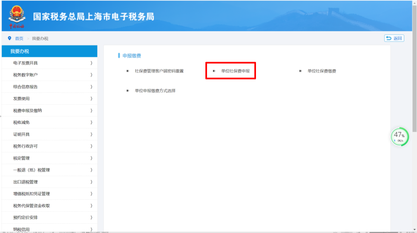The width and height of the screenshot is (417, 233).
Task: Expand chevron for 预约定价安排
Action: click(x=92, y=218)
